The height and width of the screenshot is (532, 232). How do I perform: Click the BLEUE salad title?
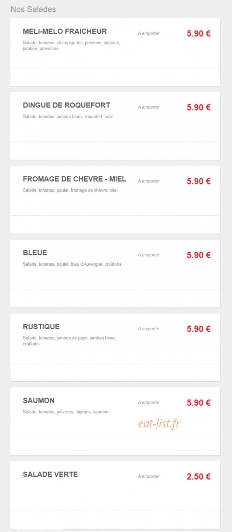(x=35, y=253)
